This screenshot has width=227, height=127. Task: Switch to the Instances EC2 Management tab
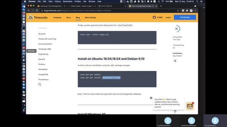pos(51,6)
